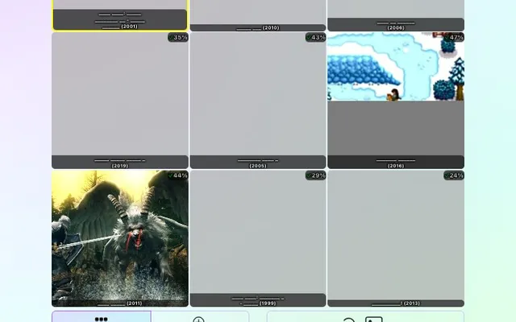This screenshot has height=322, width=516.
Task: Click the 43% checkmark badge
Action: pyautogui.click(x=315, y=38)
